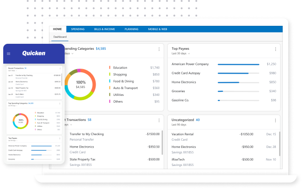Image resolution: width=303 pixels, height=189 pixels.
Task: Click the Uncategorized list scrollbar
Action: [279, 144]
